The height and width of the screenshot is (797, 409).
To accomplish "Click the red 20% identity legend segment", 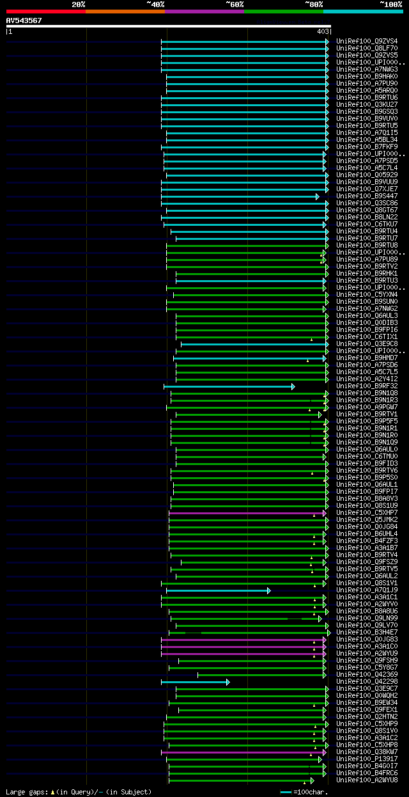I will (x=46, y=11).
